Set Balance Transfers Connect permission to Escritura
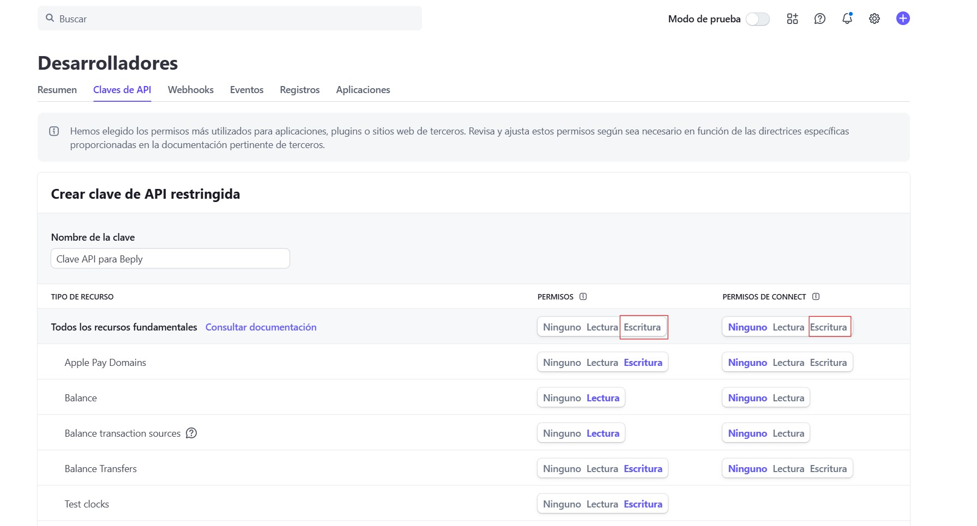 829,469
